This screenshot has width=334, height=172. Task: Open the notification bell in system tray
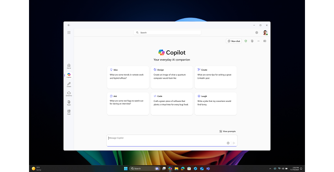click(301, 169)
